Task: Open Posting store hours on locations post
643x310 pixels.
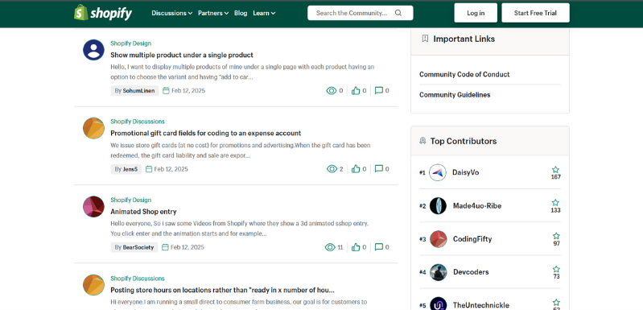Action: pyautogui.click(x=222, y=290)
